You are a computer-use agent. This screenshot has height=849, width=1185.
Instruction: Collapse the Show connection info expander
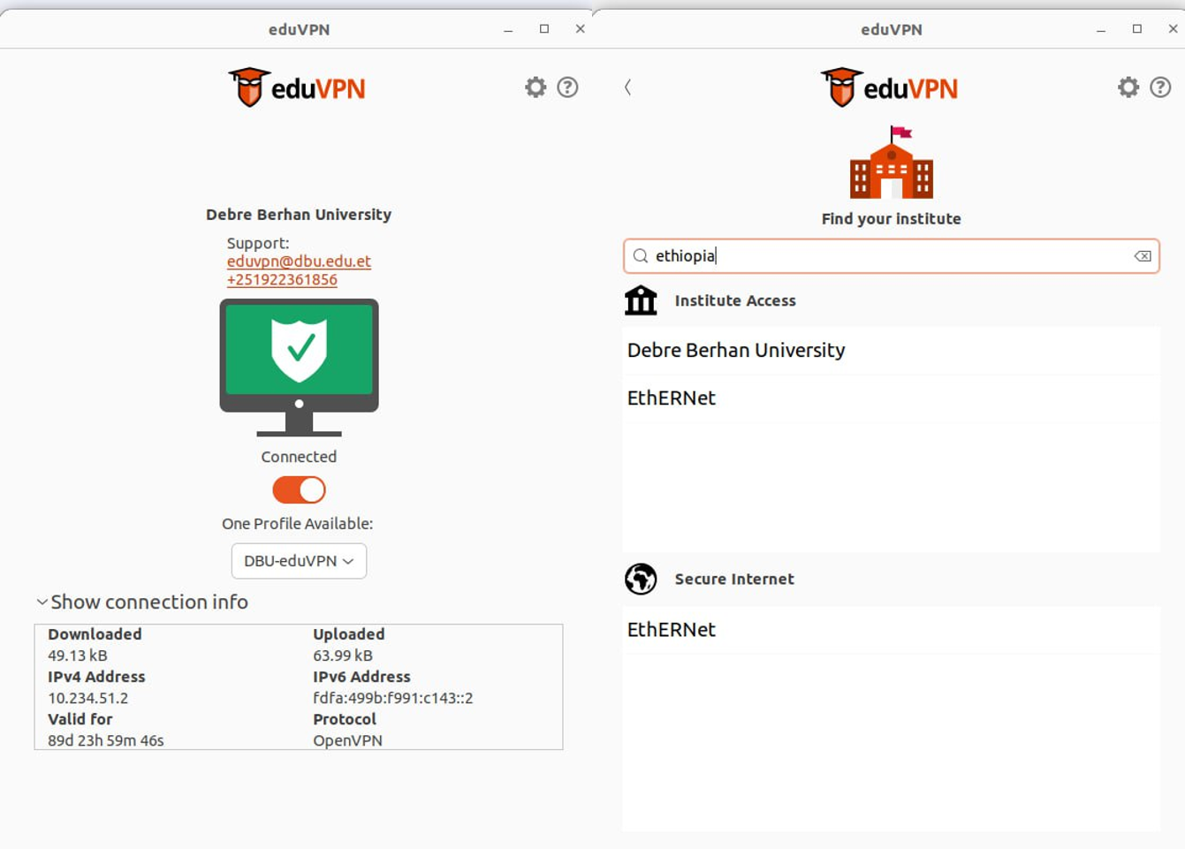[x=141, y=602]
